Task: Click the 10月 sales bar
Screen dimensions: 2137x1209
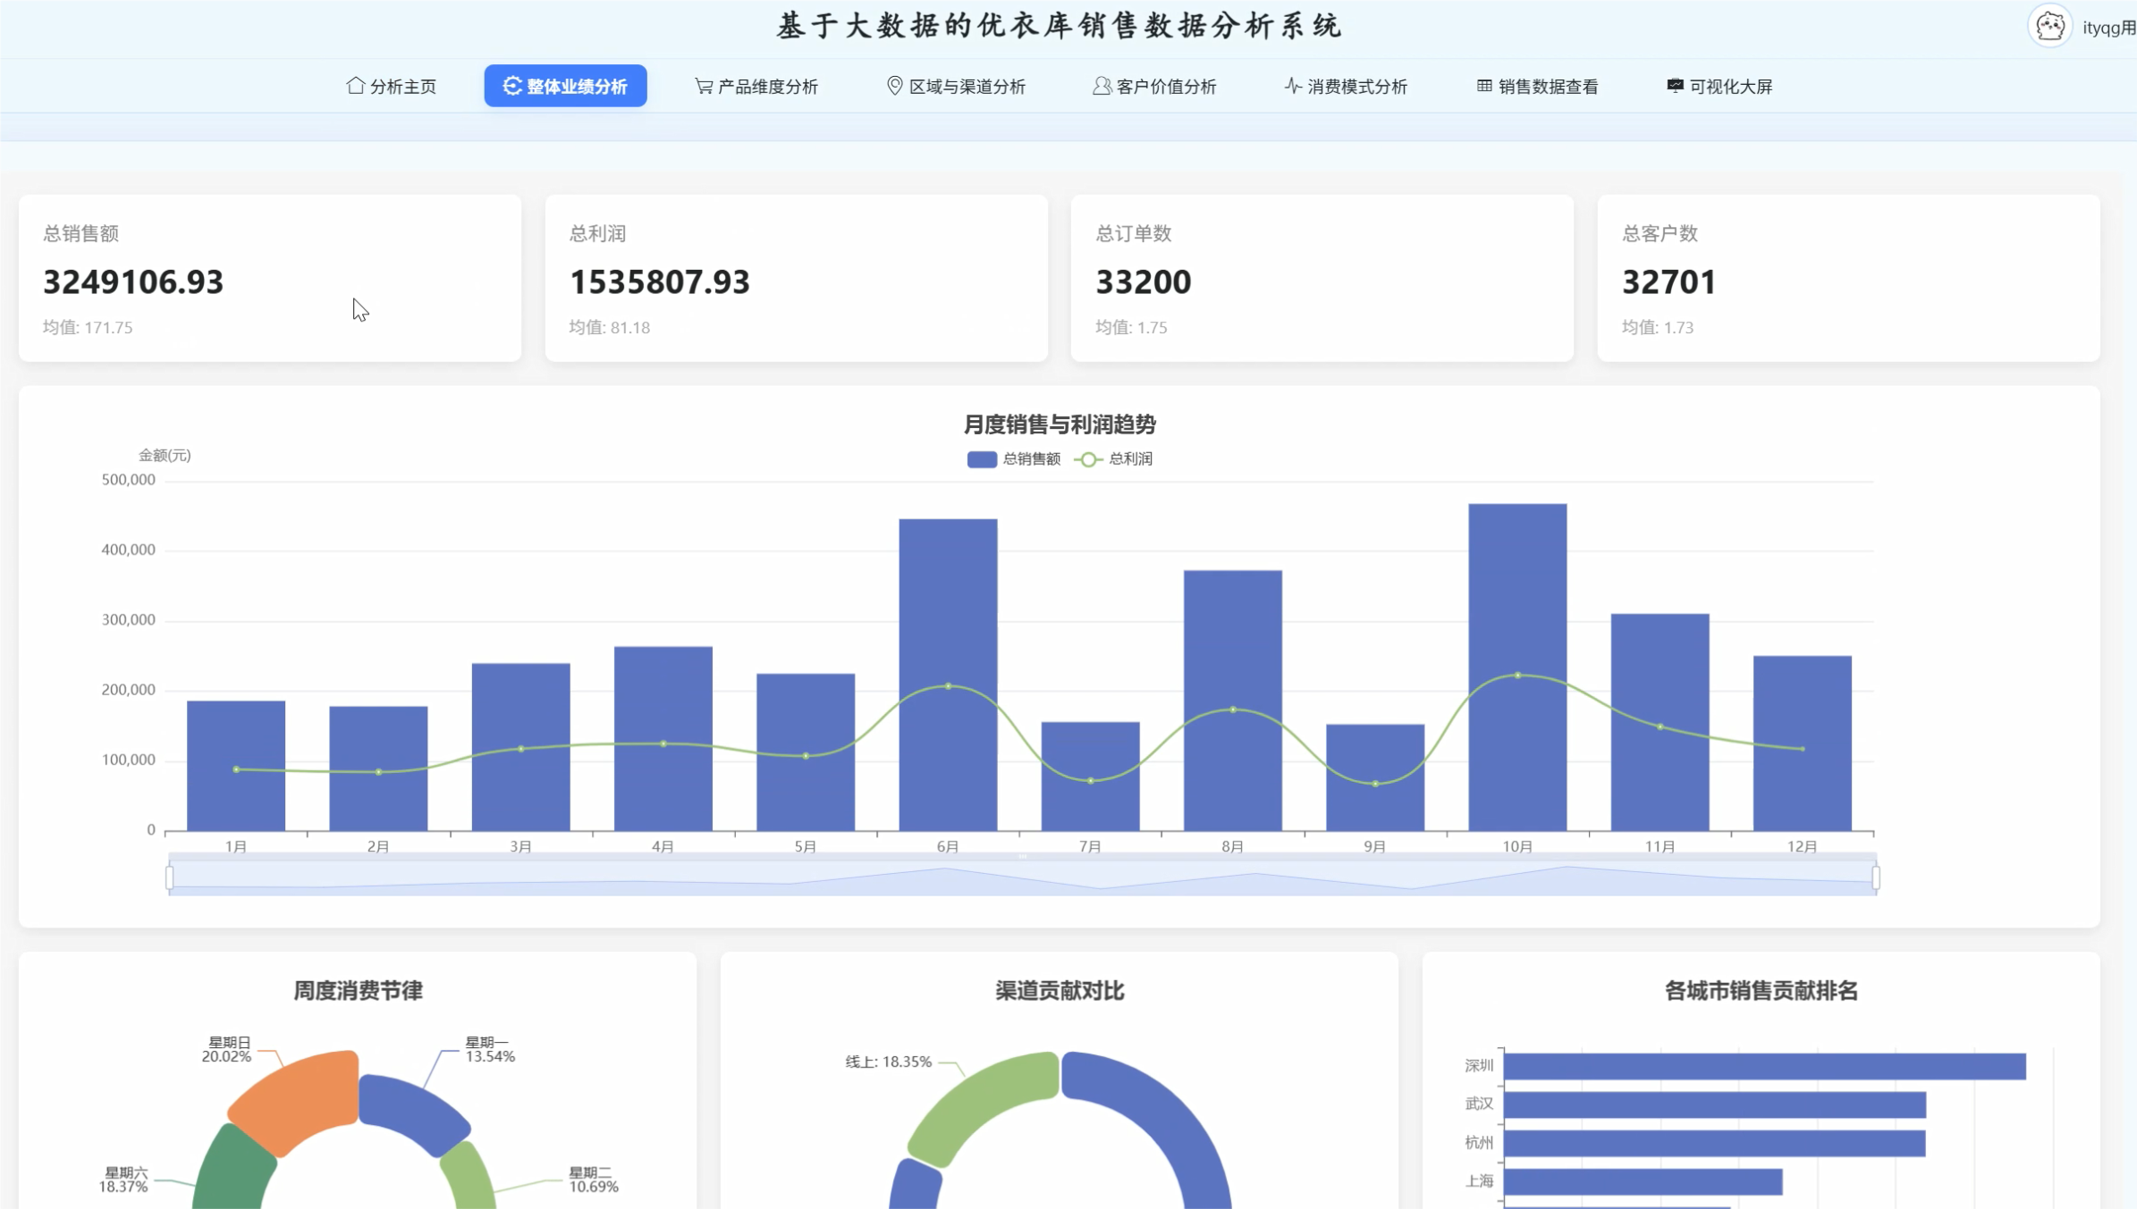Action: pos(1517,667)
